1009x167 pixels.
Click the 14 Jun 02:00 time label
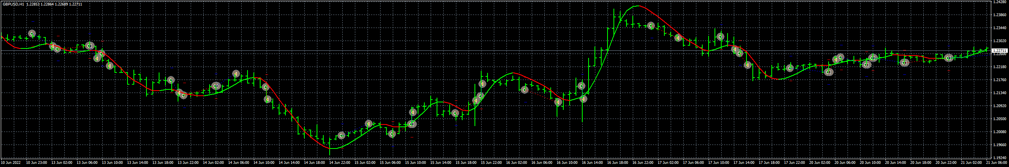(x=214, y=162)
